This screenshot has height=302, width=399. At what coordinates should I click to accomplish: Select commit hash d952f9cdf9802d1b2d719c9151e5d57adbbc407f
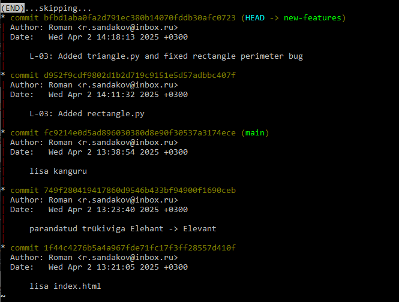[140, 75]
